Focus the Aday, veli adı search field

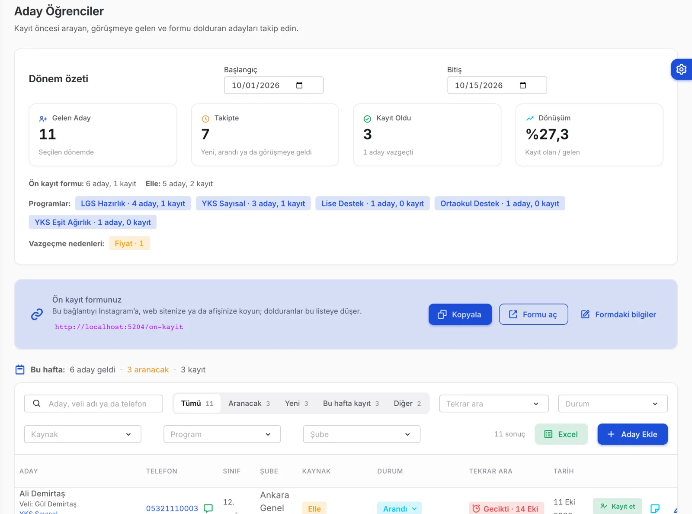click(93, 404)
